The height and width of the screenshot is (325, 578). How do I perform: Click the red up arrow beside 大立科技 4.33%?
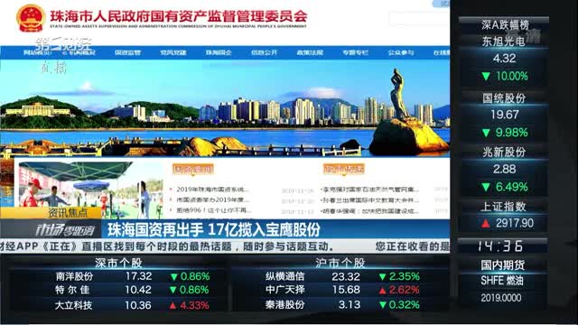pos(172,305)
